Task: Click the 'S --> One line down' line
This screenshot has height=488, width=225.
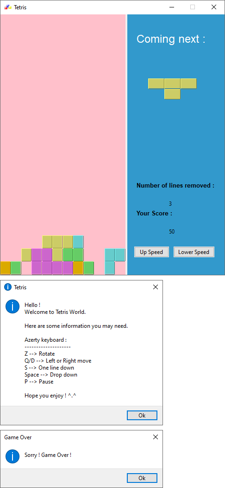Action: tap(49, 368)
